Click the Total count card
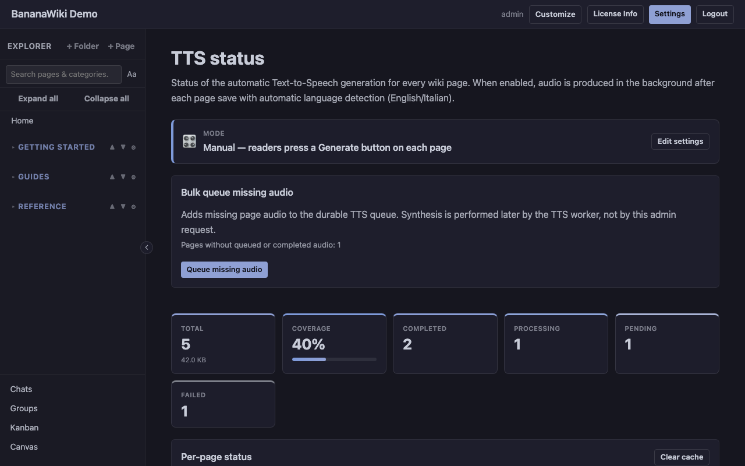Image resolution: width=745 pixels, height=466 pixels. [223, 344]
